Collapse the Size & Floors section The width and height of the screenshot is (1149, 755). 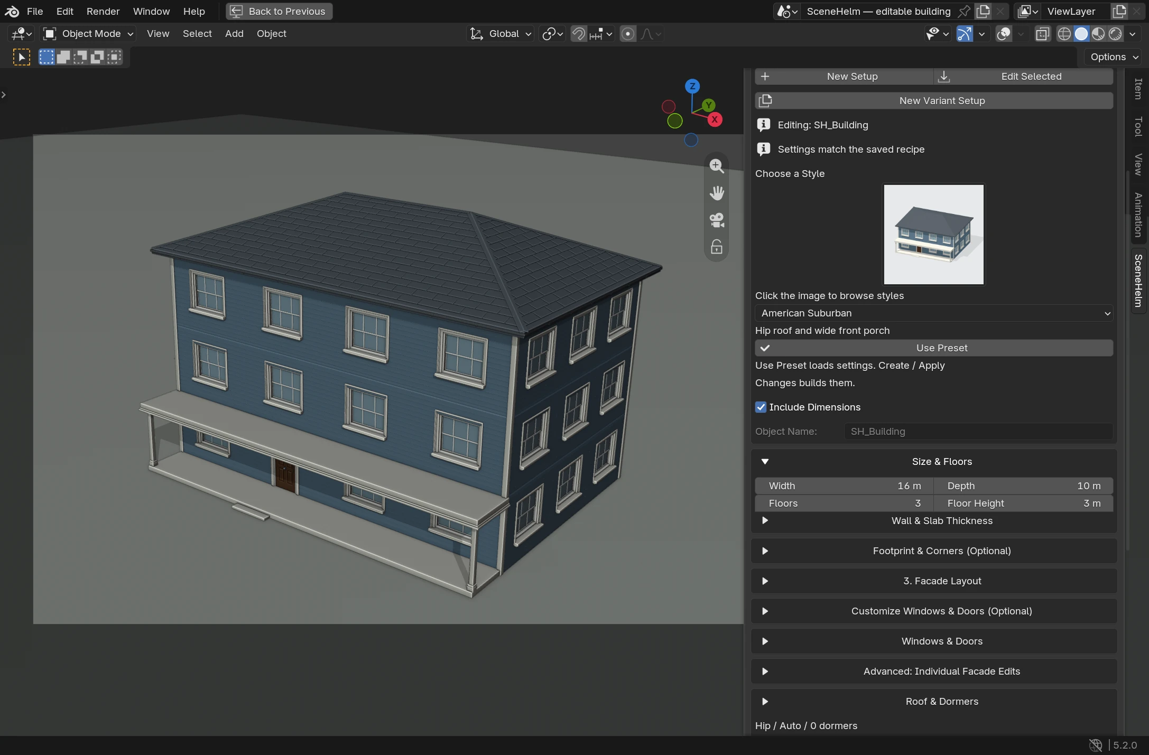[x=934, y=462]
